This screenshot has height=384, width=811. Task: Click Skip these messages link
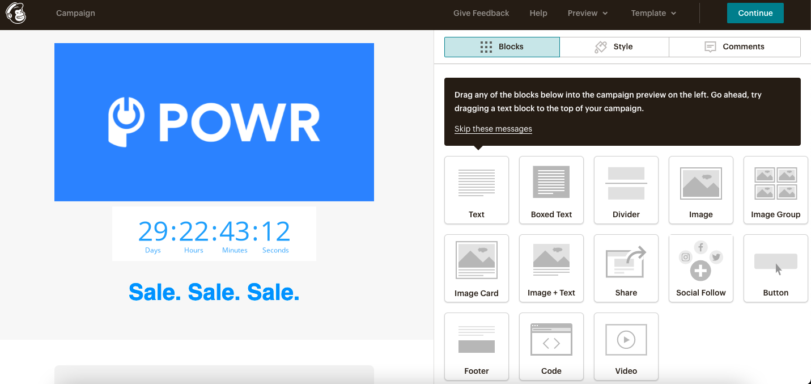[x=493, y=129]
